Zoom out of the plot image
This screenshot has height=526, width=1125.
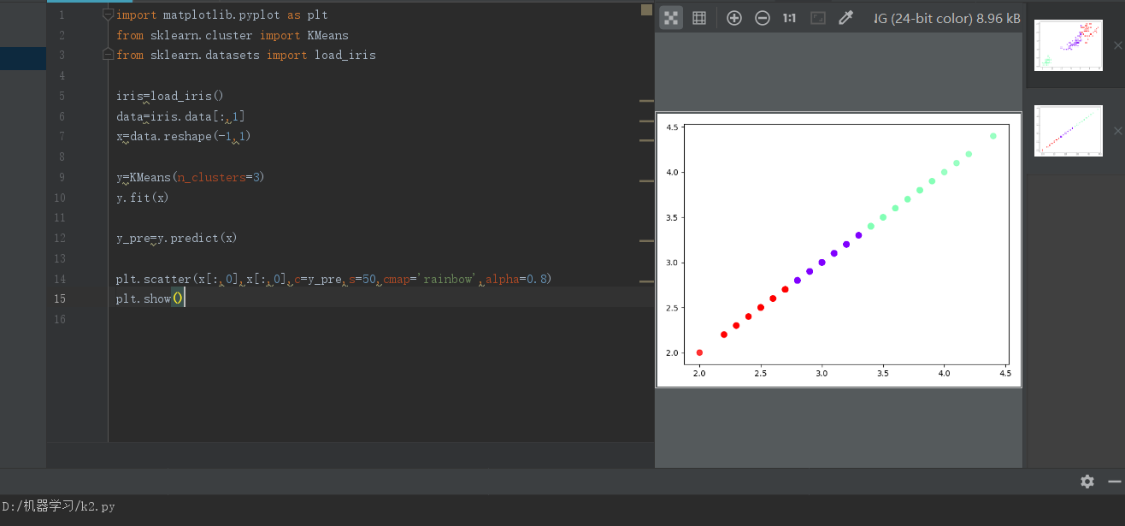point(763,18)
